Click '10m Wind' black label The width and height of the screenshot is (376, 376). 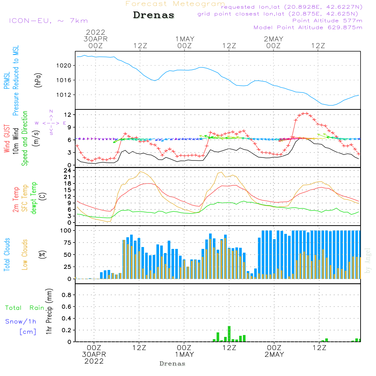[x=15, y=141]
